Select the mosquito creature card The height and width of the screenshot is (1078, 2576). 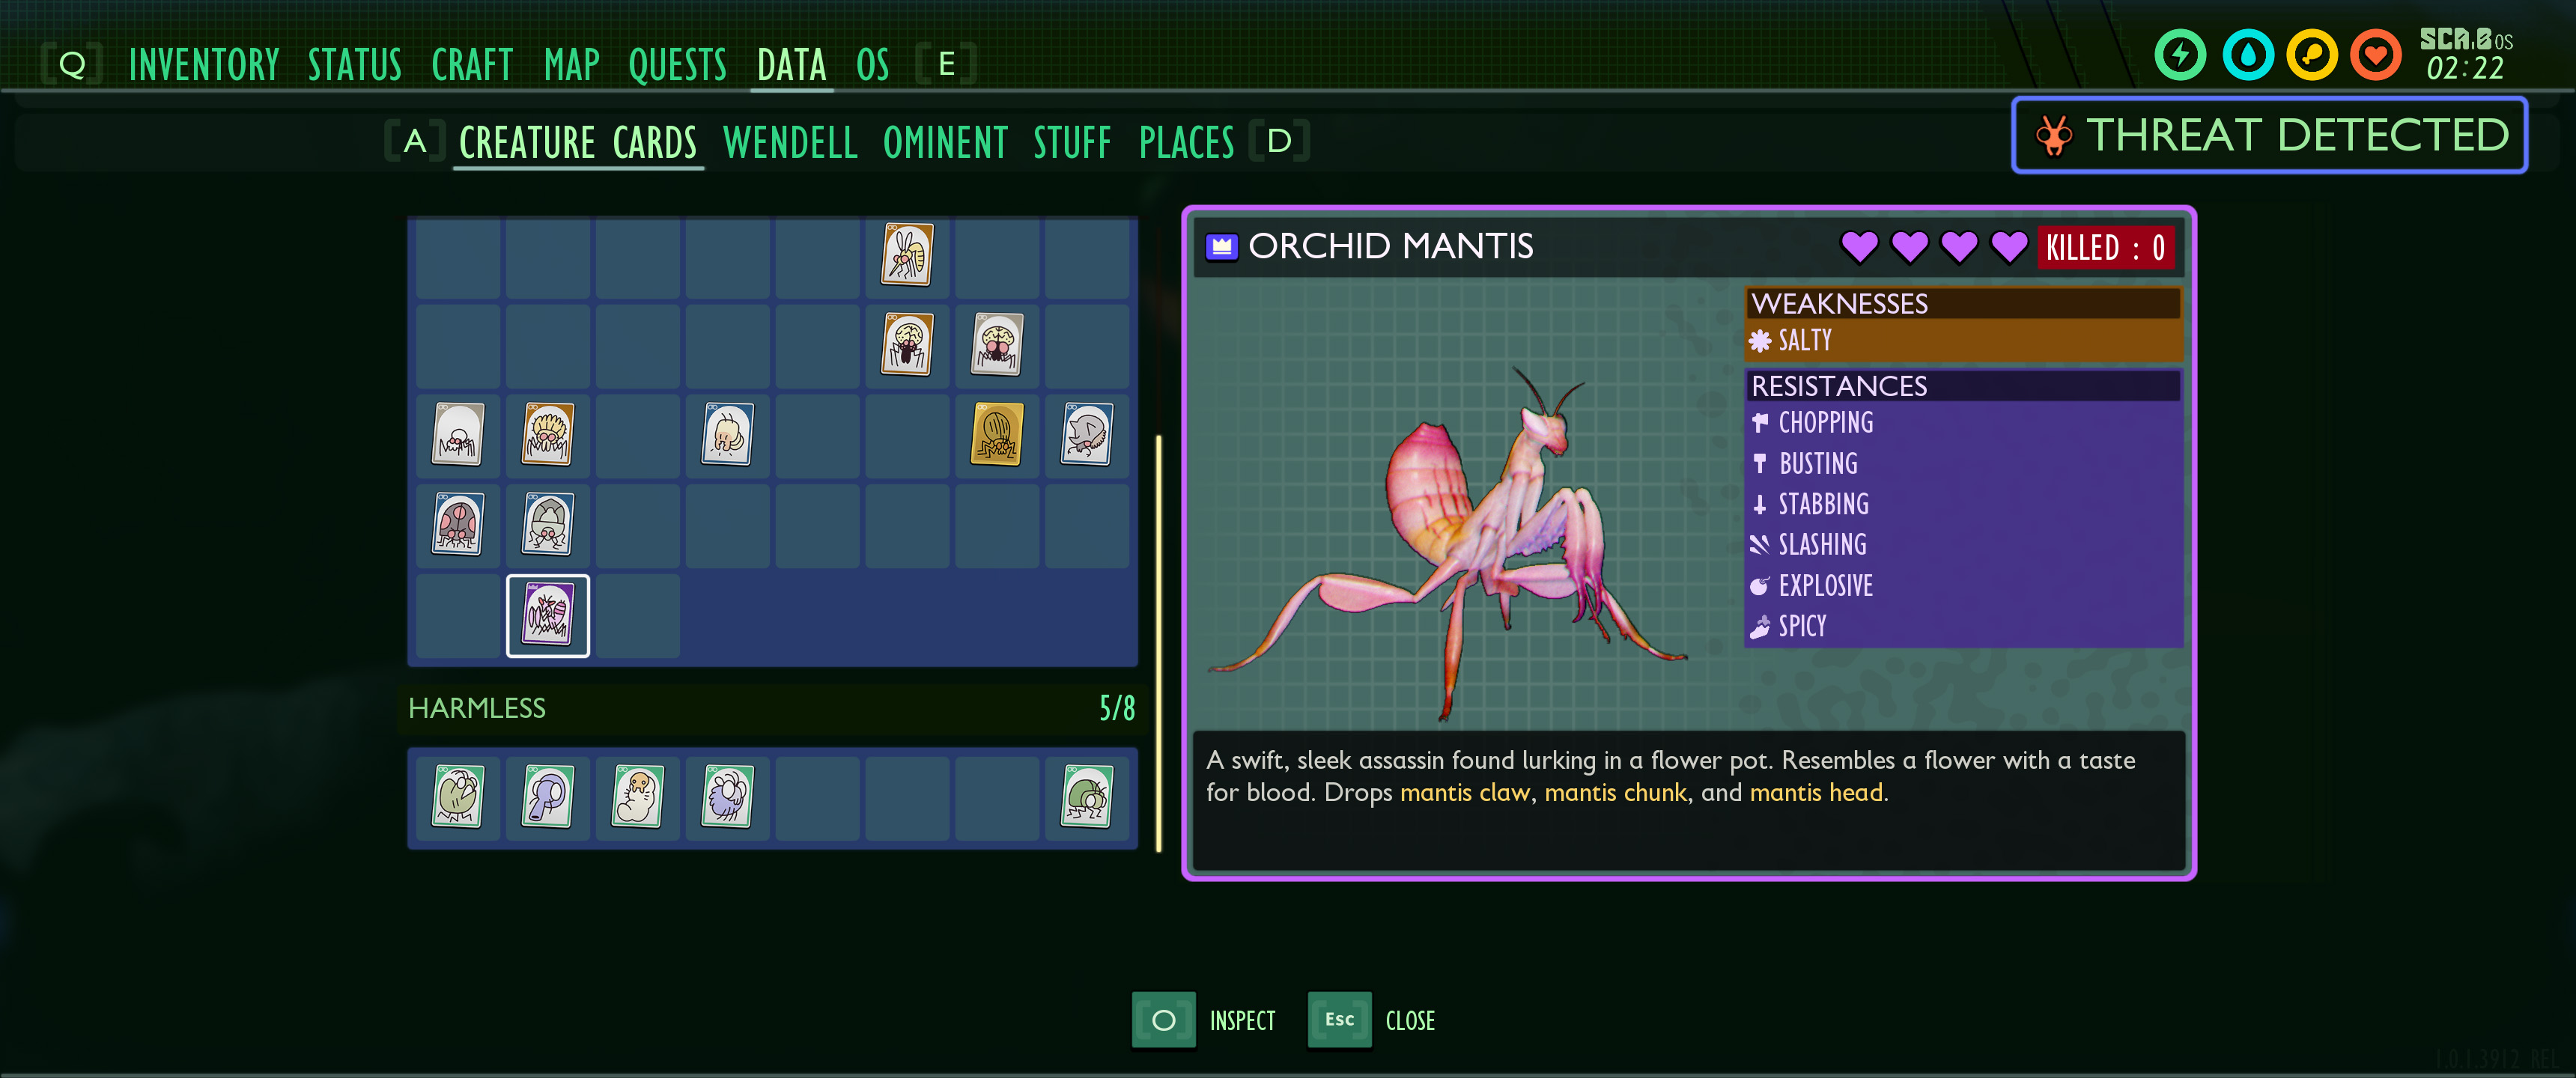pyautogui.click(x=907, y=254)
